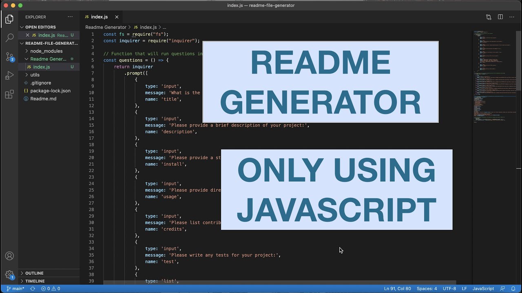Close the index.js editor tab

coord(117,17)
